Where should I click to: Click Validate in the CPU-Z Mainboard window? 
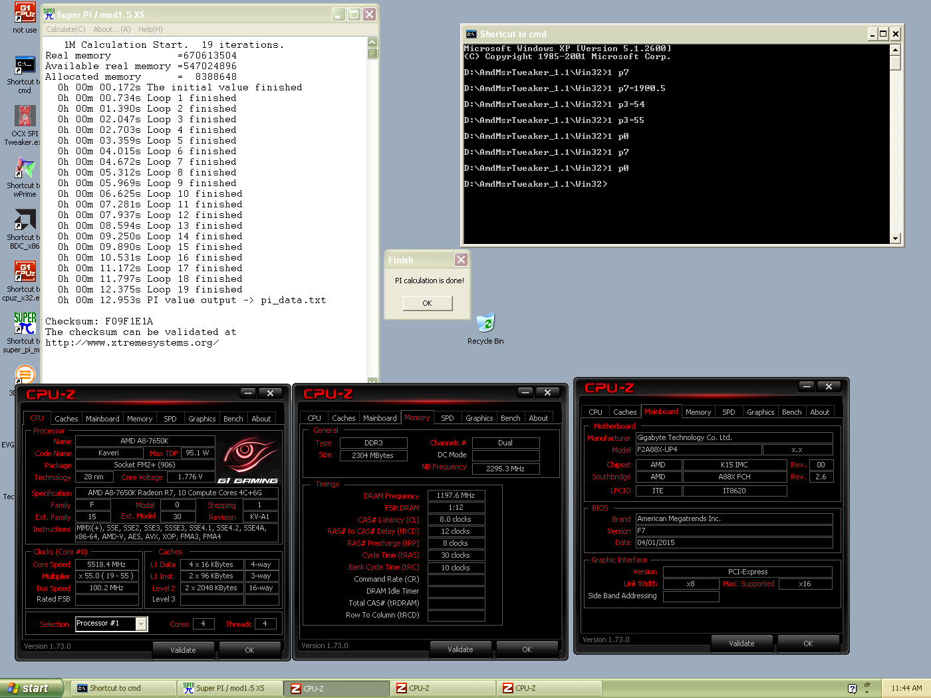pyautogui.click(x=741, y=643)
